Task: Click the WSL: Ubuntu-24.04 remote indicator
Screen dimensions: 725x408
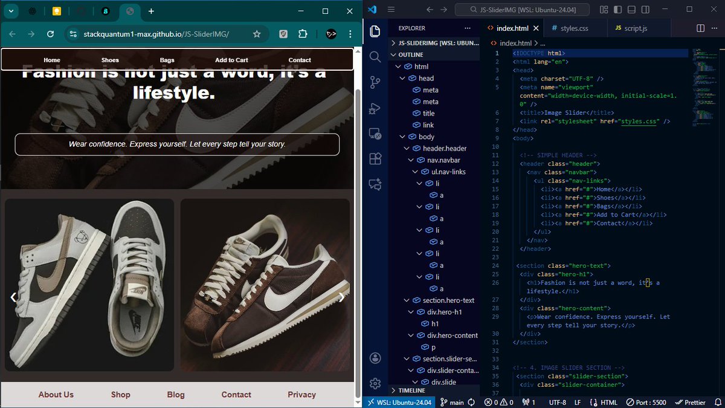Action: pyautogui.click(x=399, y=402)
